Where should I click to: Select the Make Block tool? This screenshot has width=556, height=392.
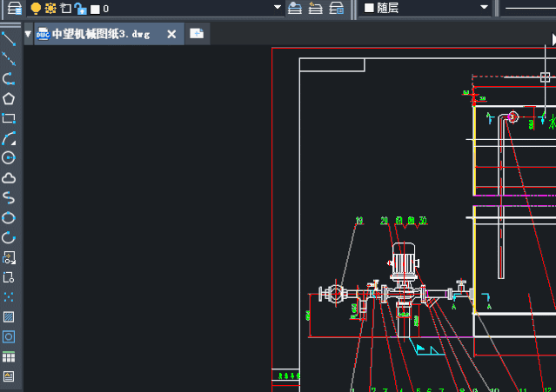click(9, 277)
